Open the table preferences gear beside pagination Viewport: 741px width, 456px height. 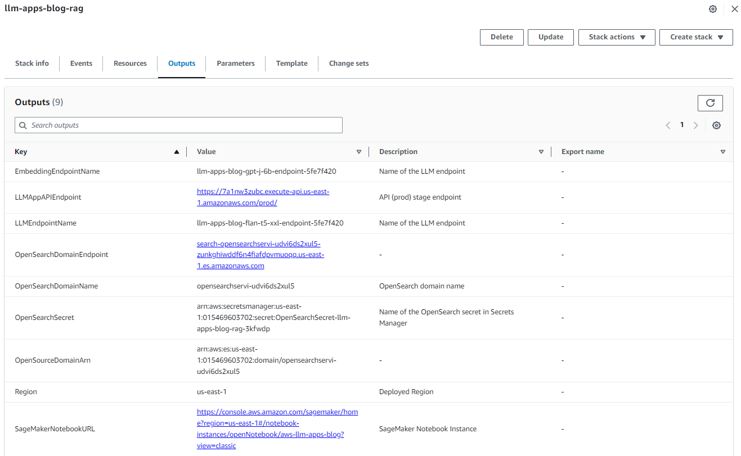tap(716, 125)
